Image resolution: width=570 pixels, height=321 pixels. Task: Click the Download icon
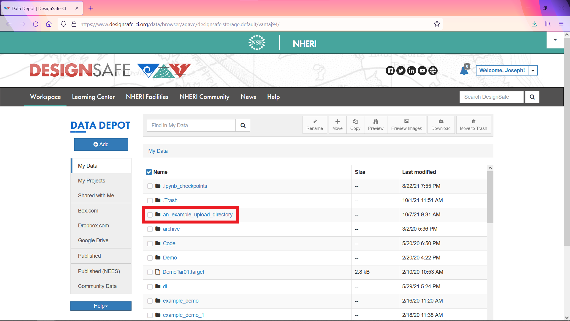point(441,125)
